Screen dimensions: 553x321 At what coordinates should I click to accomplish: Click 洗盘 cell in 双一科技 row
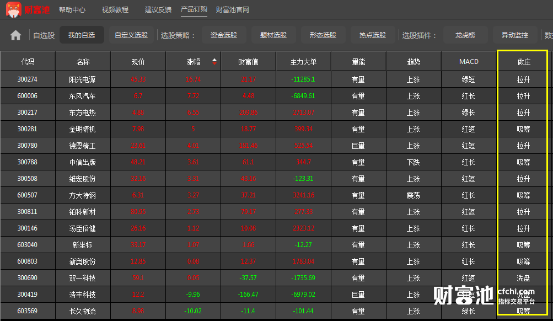click(523, 278)
